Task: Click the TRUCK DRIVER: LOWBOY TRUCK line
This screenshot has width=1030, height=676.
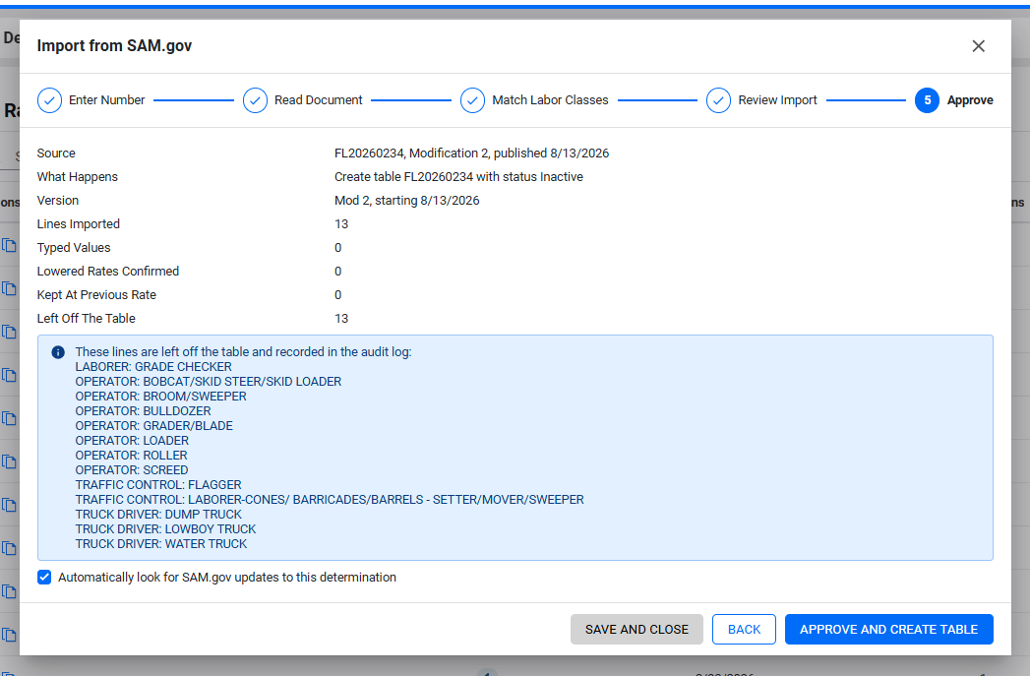Action: point(165,529)
